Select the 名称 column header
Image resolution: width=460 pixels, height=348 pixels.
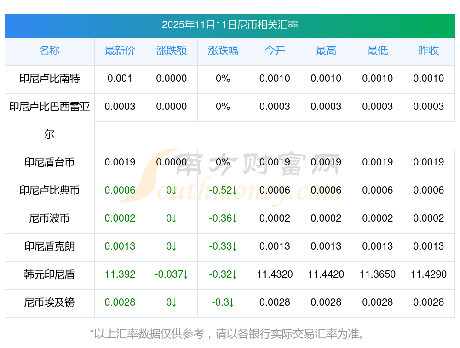click(x=49, y=51)
